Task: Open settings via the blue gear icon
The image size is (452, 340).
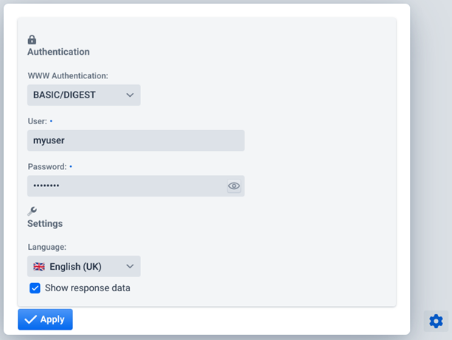Action: click(436, 321)
